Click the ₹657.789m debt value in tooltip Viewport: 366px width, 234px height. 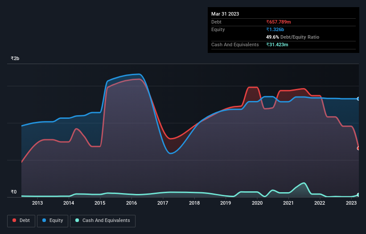(279, 22)
